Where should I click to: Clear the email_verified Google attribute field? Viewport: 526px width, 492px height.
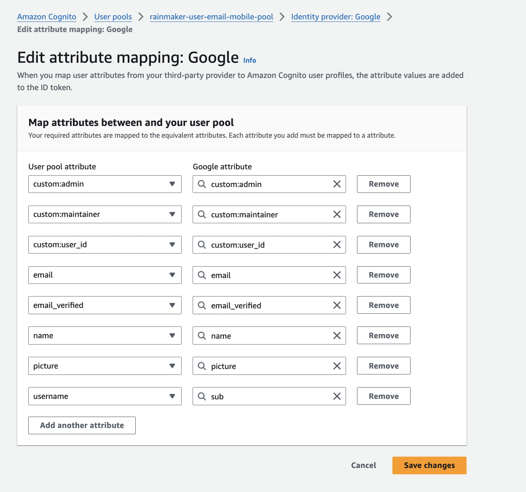(x=337, y=305)
